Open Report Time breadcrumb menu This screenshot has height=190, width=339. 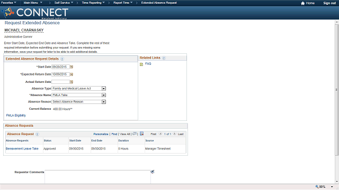(x=123, y=3)
